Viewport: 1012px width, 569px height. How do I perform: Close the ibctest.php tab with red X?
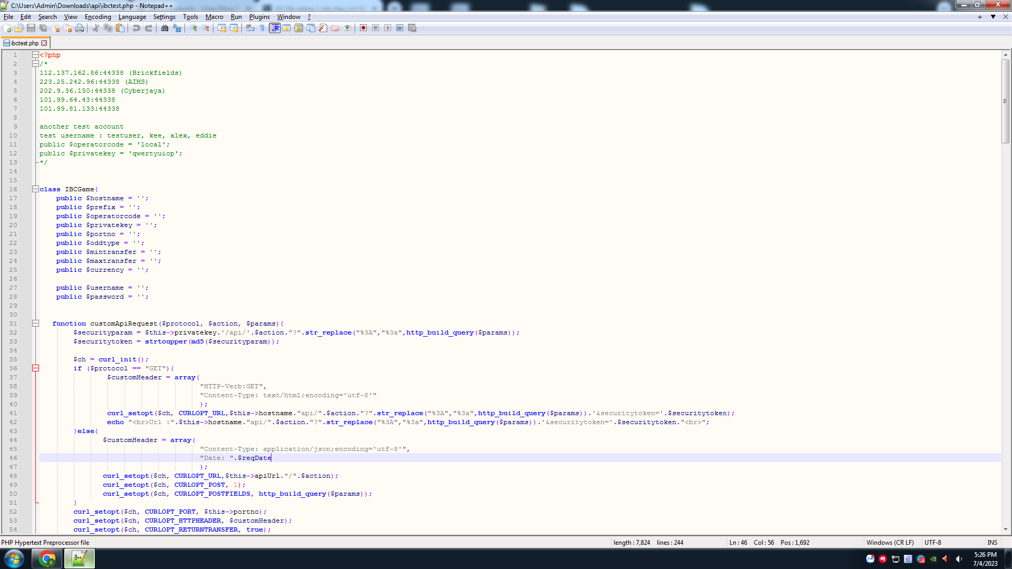[x=44, y=43]
